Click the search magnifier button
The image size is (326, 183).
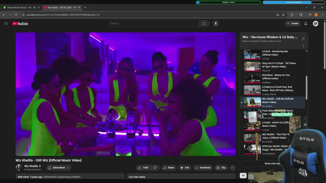[204, 23]
